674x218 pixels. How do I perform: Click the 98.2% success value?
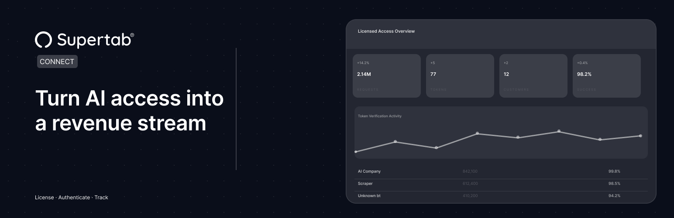pyautogui.click(x=584, y=74)
